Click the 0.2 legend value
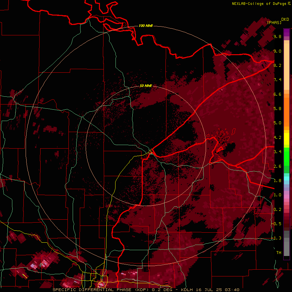Viewport: 292px width, 292px height. click(277, 209)
